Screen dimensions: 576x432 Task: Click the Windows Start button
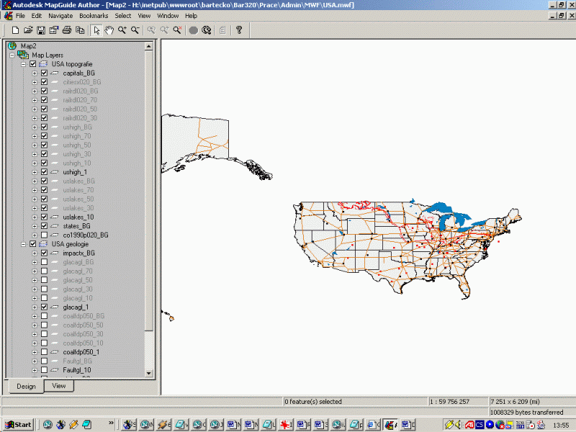18,425
